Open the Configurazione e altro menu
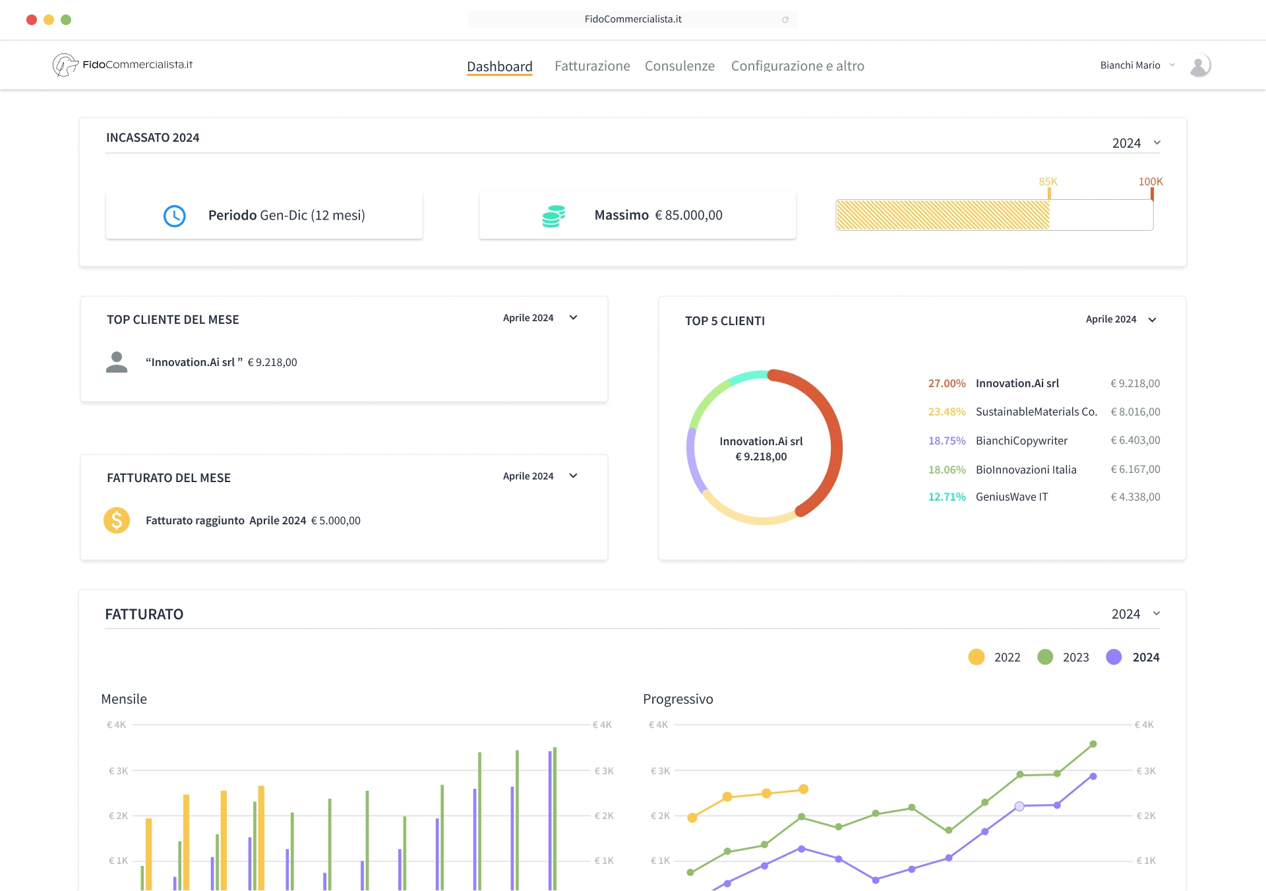 coord(797,65)
